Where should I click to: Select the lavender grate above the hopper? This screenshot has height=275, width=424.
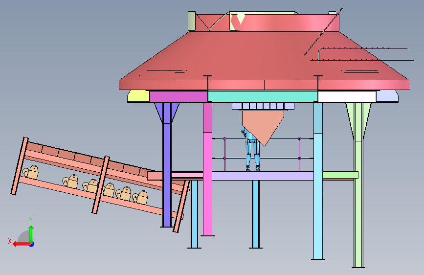[263, 106]
